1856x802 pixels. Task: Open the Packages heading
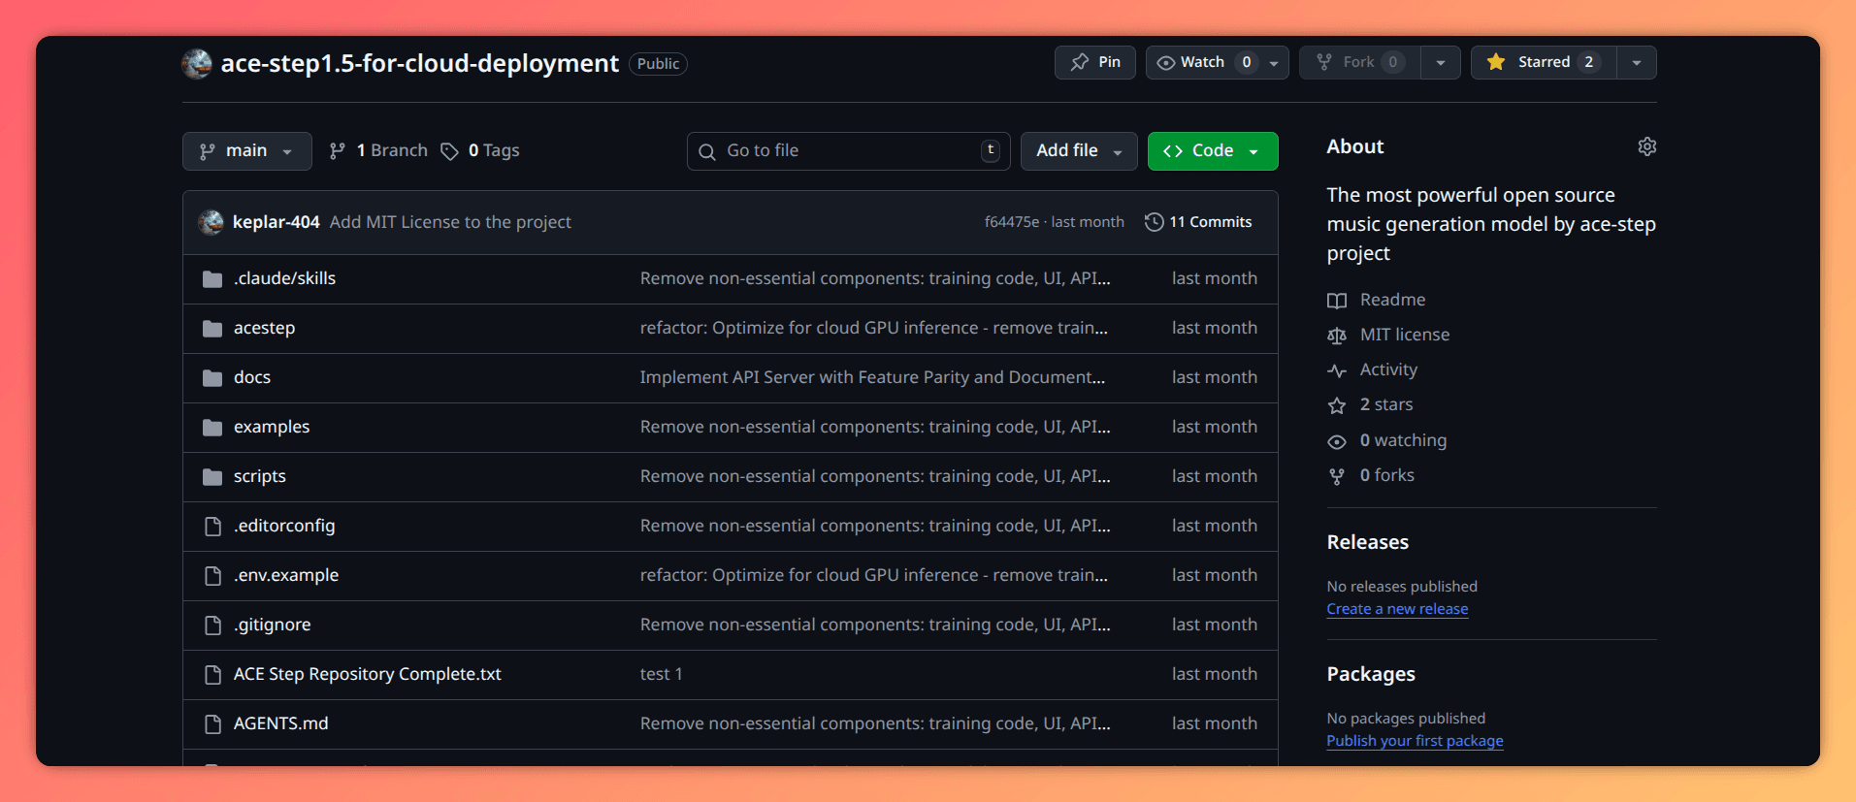pos(1371,674)
